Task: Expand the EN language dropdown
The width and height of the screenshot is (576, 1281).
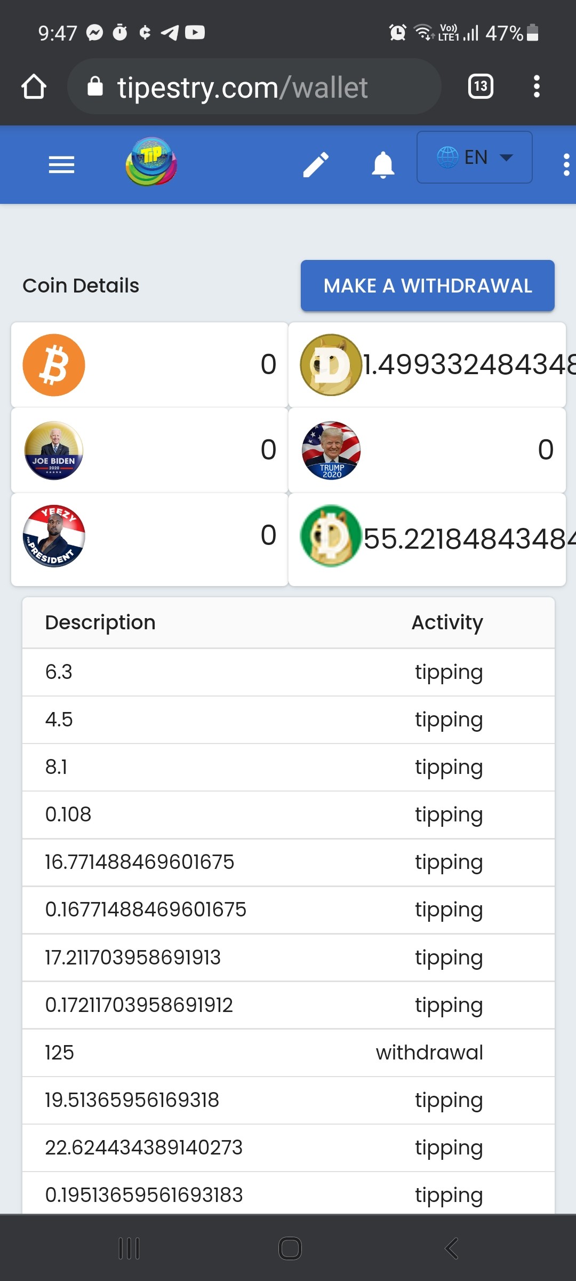Action: pos(474,157)
